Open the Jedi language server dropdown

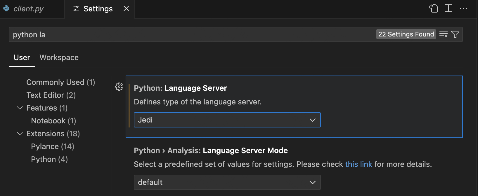pyautogui.click(x=227, y=120)
